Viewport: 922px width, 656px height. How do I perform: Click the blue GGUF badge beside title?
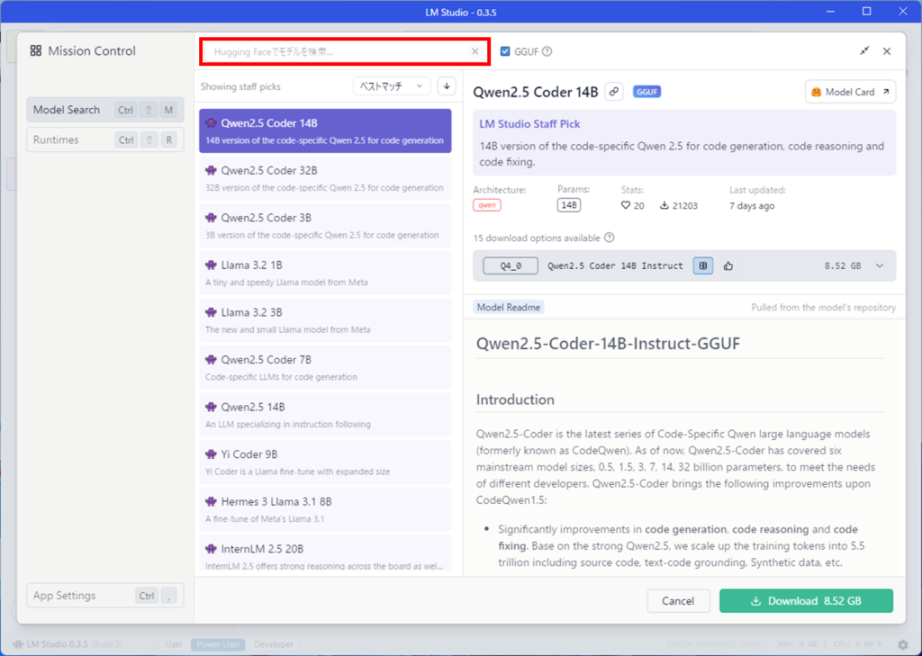pos(646,92)
